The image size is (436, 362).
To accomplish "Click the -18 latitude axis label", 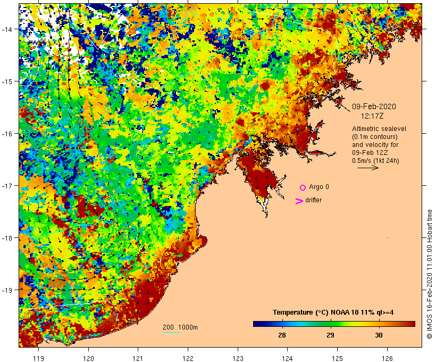I will 7,238.
